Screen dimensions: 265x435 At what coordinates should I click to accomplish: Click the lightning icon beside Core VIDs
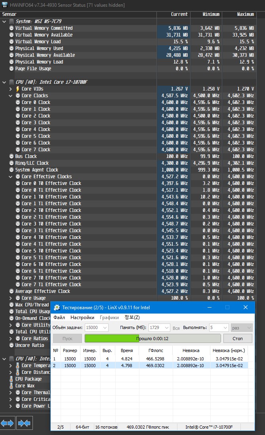pos(18,89)
